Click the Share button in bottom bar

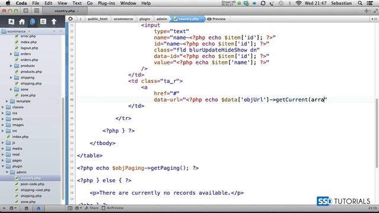coord(92,208)
